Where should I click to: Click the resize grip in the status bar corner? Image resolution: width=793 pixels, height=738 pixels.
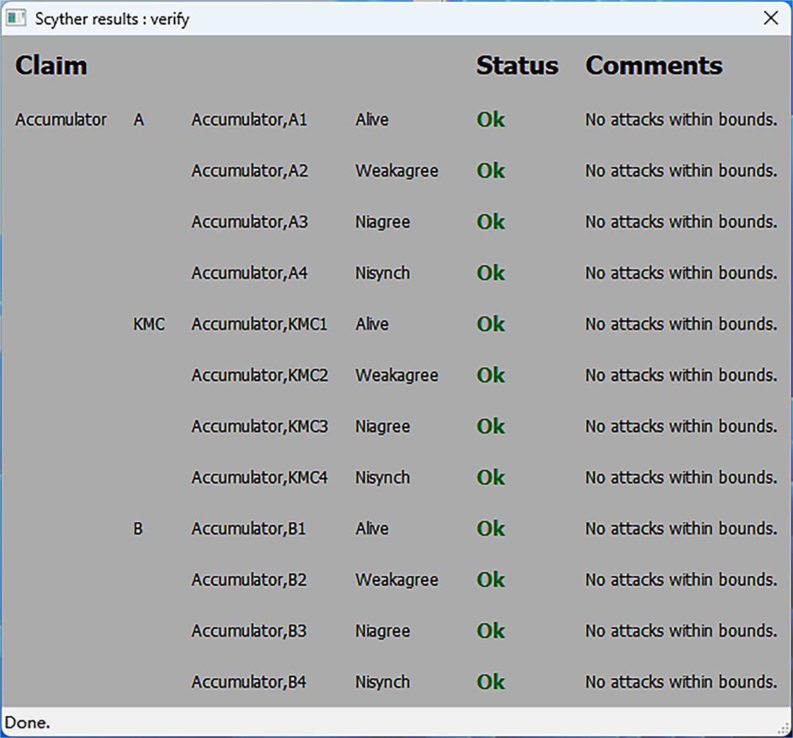[x=783, y=728]
